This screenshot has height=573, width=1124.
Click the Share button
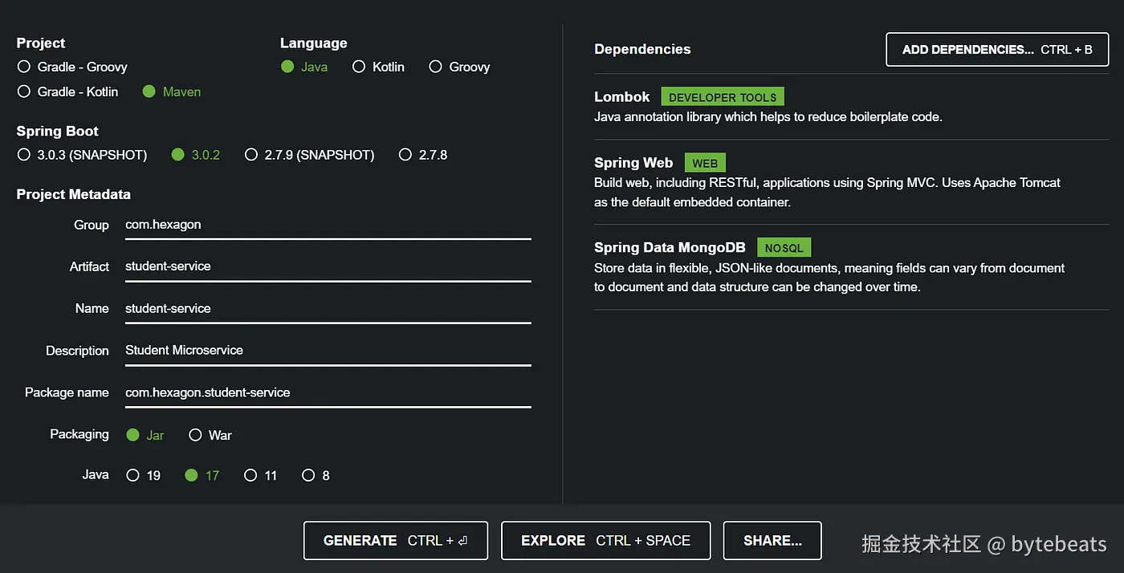772,541
